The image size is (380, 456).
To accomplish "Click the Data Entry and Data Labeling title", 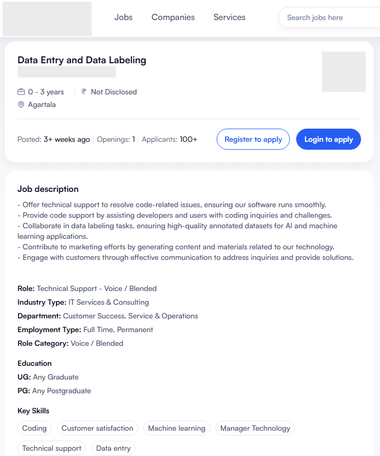I will (x=82, y=60).
